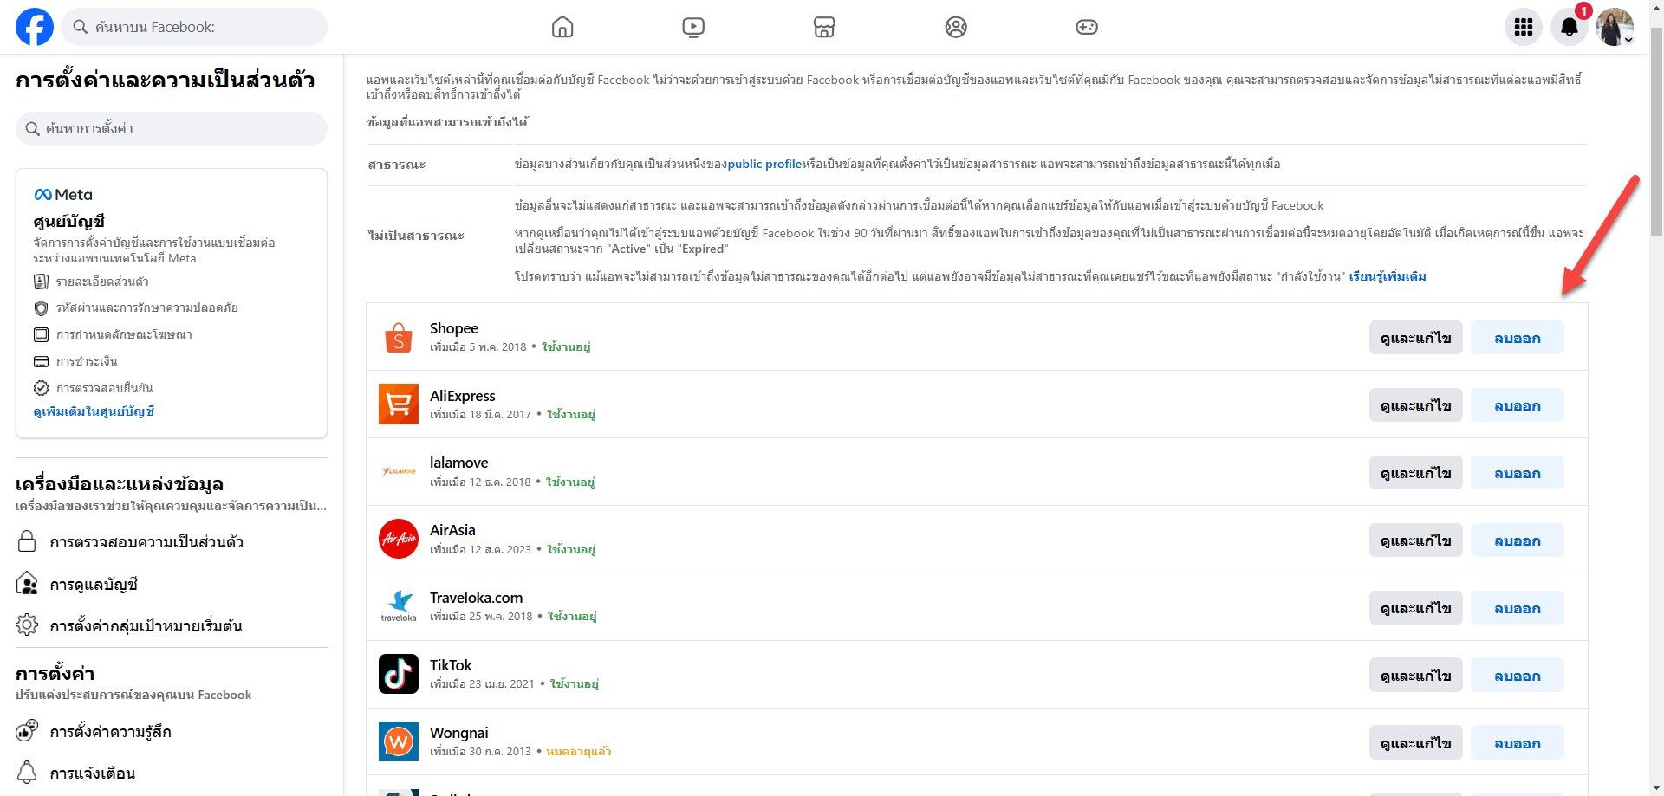
Task: Click the AirAsia app logo
Action: (399, 539)
